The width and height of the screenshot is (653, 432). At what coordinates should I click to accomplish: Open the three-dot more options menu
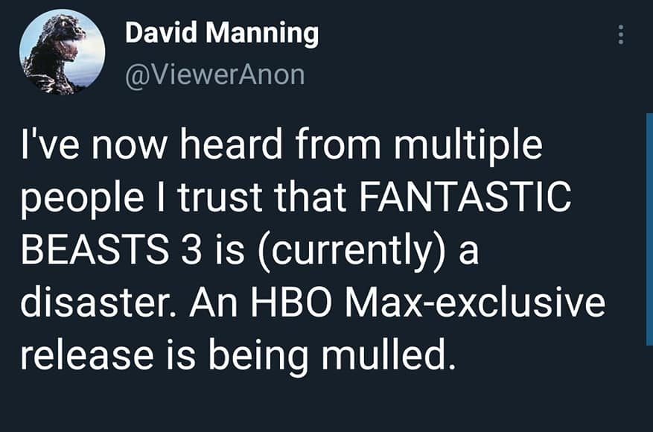(x=620, y=34)
